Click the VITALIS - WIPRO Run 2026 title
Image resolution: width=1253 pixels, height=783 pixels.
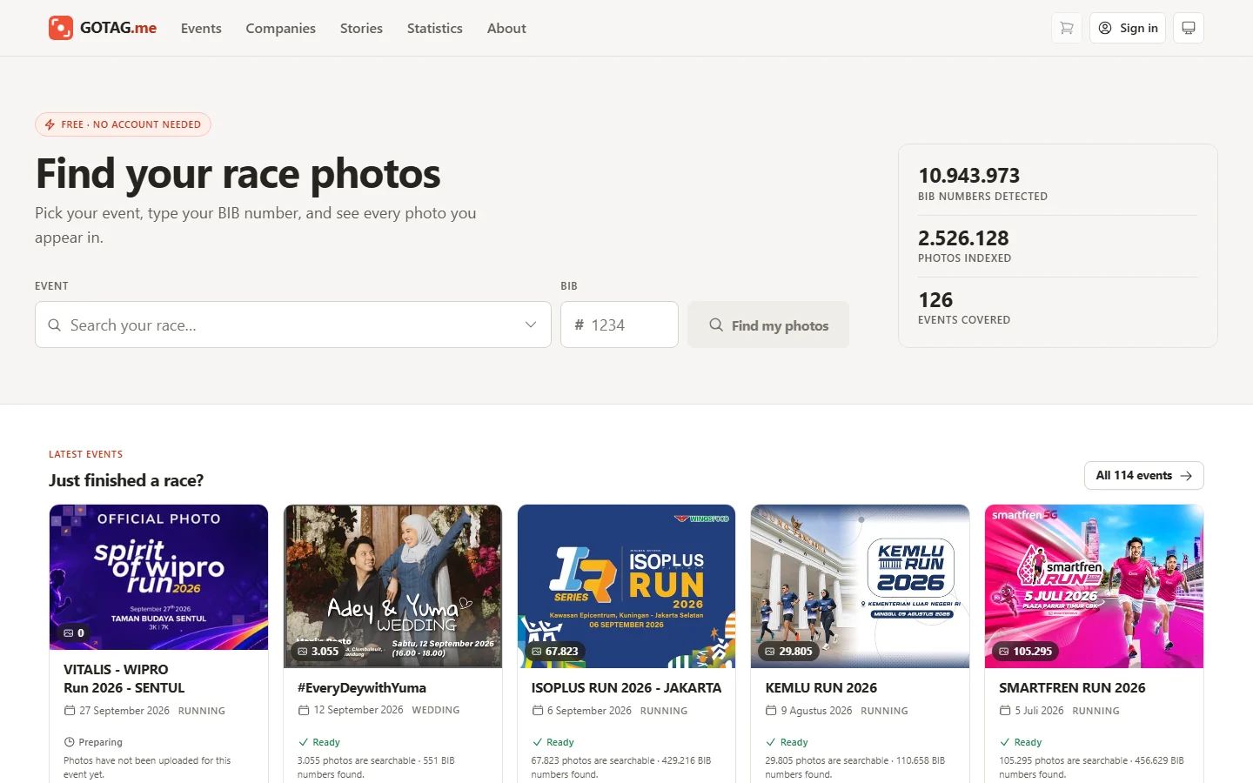tap(124, 679)
